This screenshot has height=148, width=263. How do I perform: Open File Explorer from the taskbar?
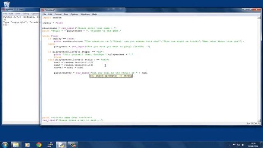click(16, 145)
